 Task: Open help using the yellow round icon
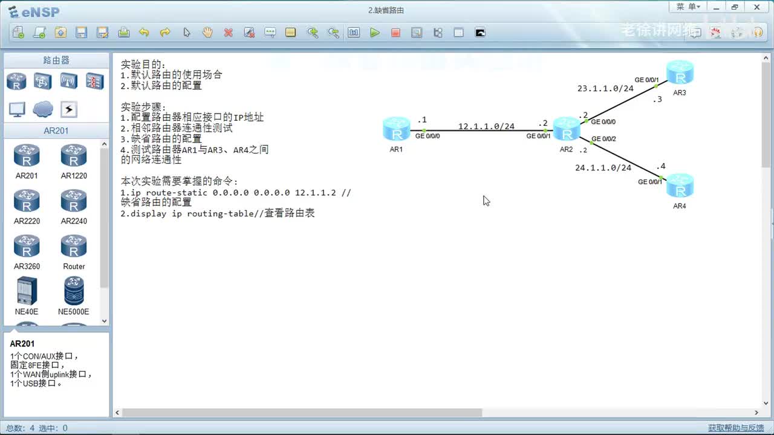coord(758,33)
